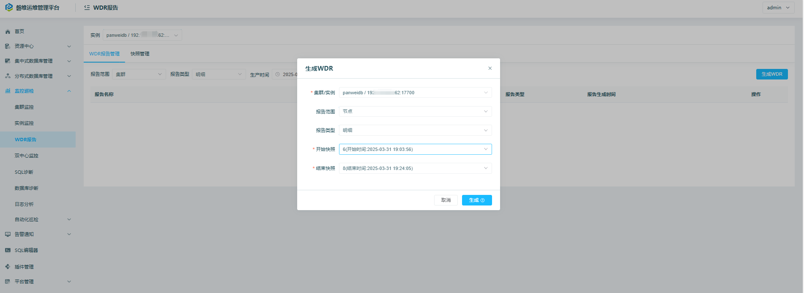Select WDR报告 sidebar item

38,140
